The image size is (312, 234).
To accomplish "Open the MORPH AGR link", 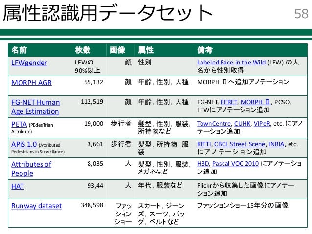I will (31, 83).
